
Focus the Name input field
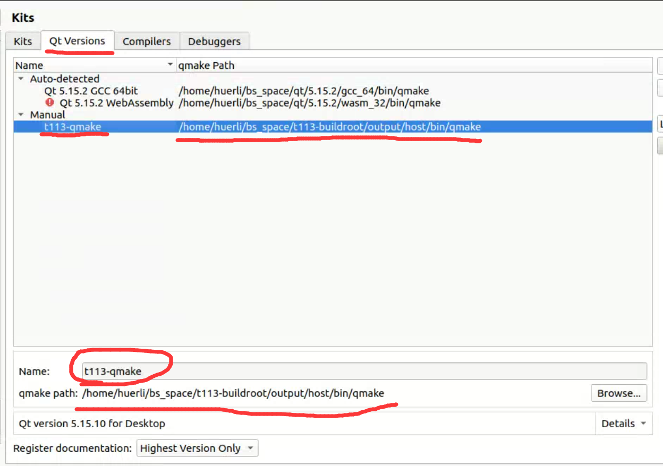click(x=364, y=371)
